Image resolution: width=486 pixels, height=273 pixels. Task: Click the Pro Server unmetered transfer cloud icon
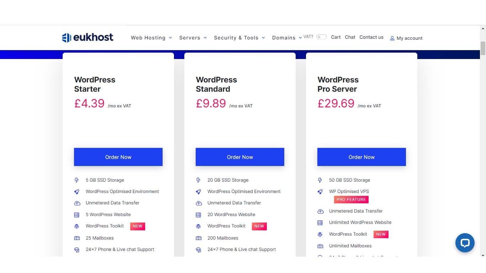320,211
